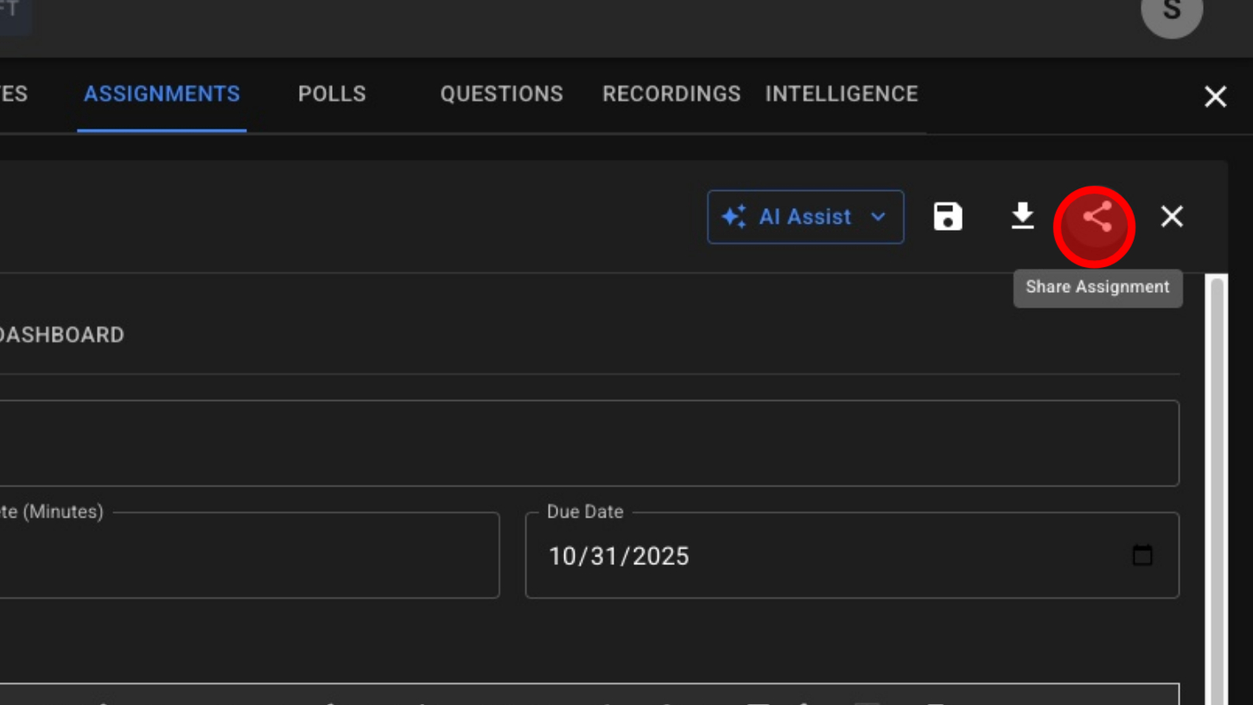The height and width of the screenshot is (705, 1253).
Task: Close the side panel beside the tabs
Action: click(x=1215, y=97)
